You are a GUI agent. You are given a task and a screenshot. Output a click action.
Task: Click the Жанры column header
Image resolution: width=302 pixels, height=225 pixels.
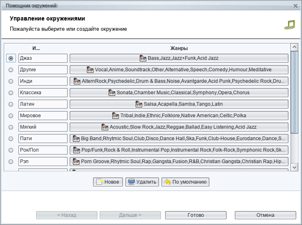[x=179, y=48]
